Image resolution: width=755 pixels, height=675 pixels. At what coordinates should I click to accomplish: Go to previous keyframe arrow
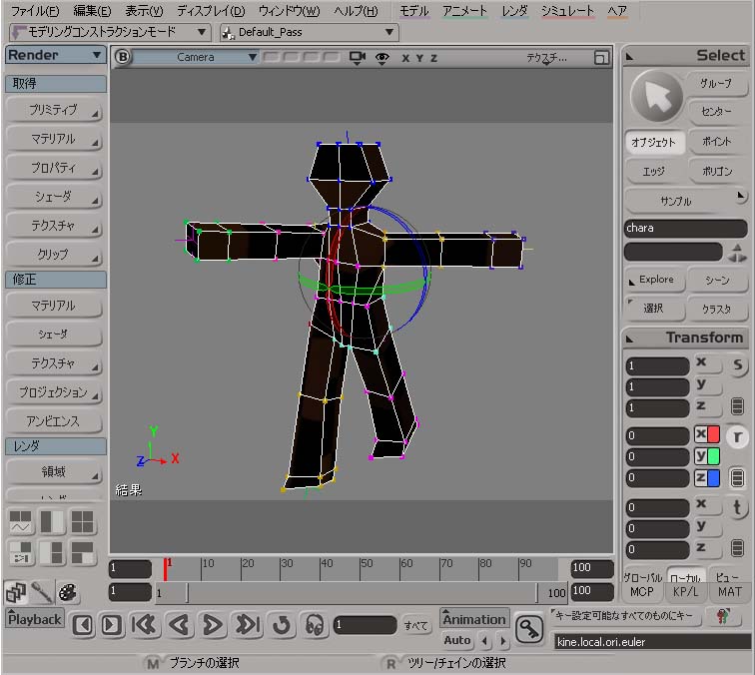click(x=485, y=641)
